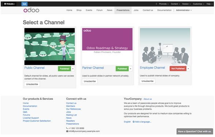
Task: Open Documentation in top navigation
Action: 165,10
